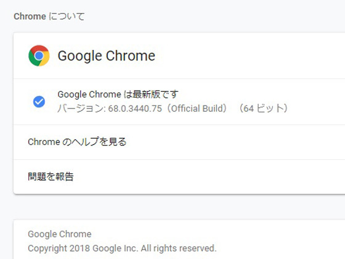Click the Chrome について page heading
Image resolution: width=345 pixels, height=259 pixels.
(49, 17)
